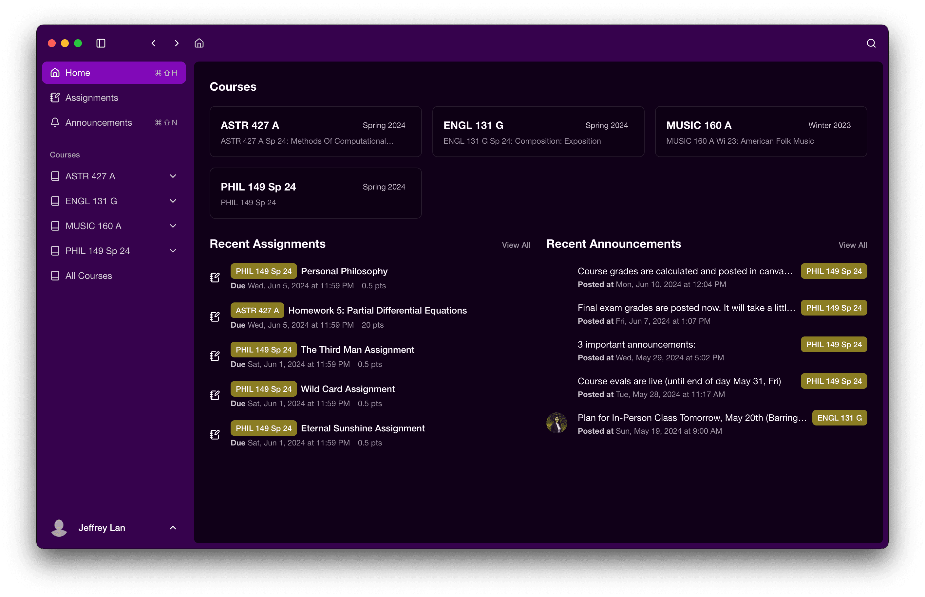Click the PHIL 149 Sp 24 course book icon
Screen dimensions: 925x597
point(55,251)
